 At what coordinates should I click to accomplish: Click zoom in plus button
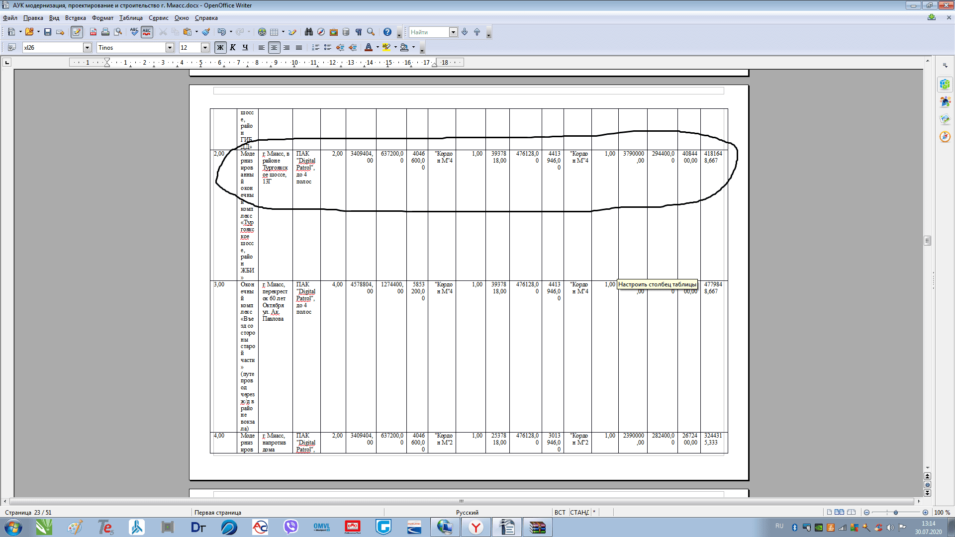(925, 512)
